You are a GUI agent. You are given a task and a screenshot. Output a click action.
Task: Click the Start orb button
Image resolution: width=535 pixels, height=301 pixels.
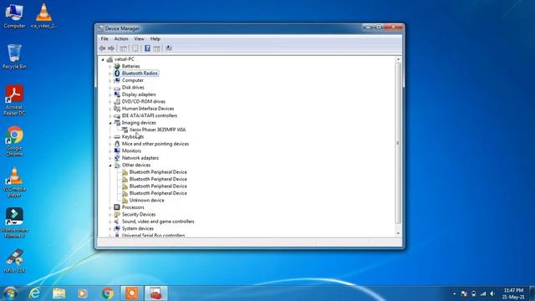pyautogui.click(x=10, y=293)
